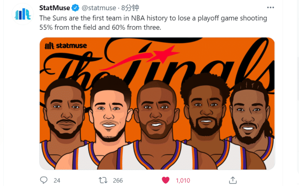Click the reply count 24
The width and height of the screenshot is (299, 186).
[57, 180]
